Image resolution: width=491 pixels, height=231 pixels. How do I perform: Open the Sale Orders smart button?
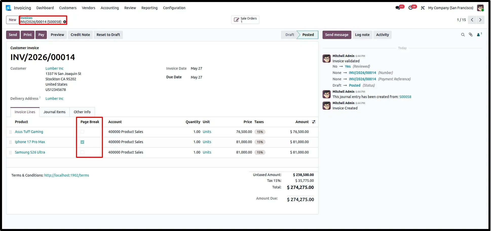[245, 20]
